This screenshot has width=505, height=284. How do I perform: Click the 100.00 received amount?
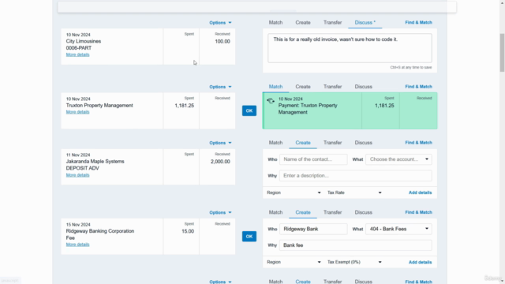[223, 42]
